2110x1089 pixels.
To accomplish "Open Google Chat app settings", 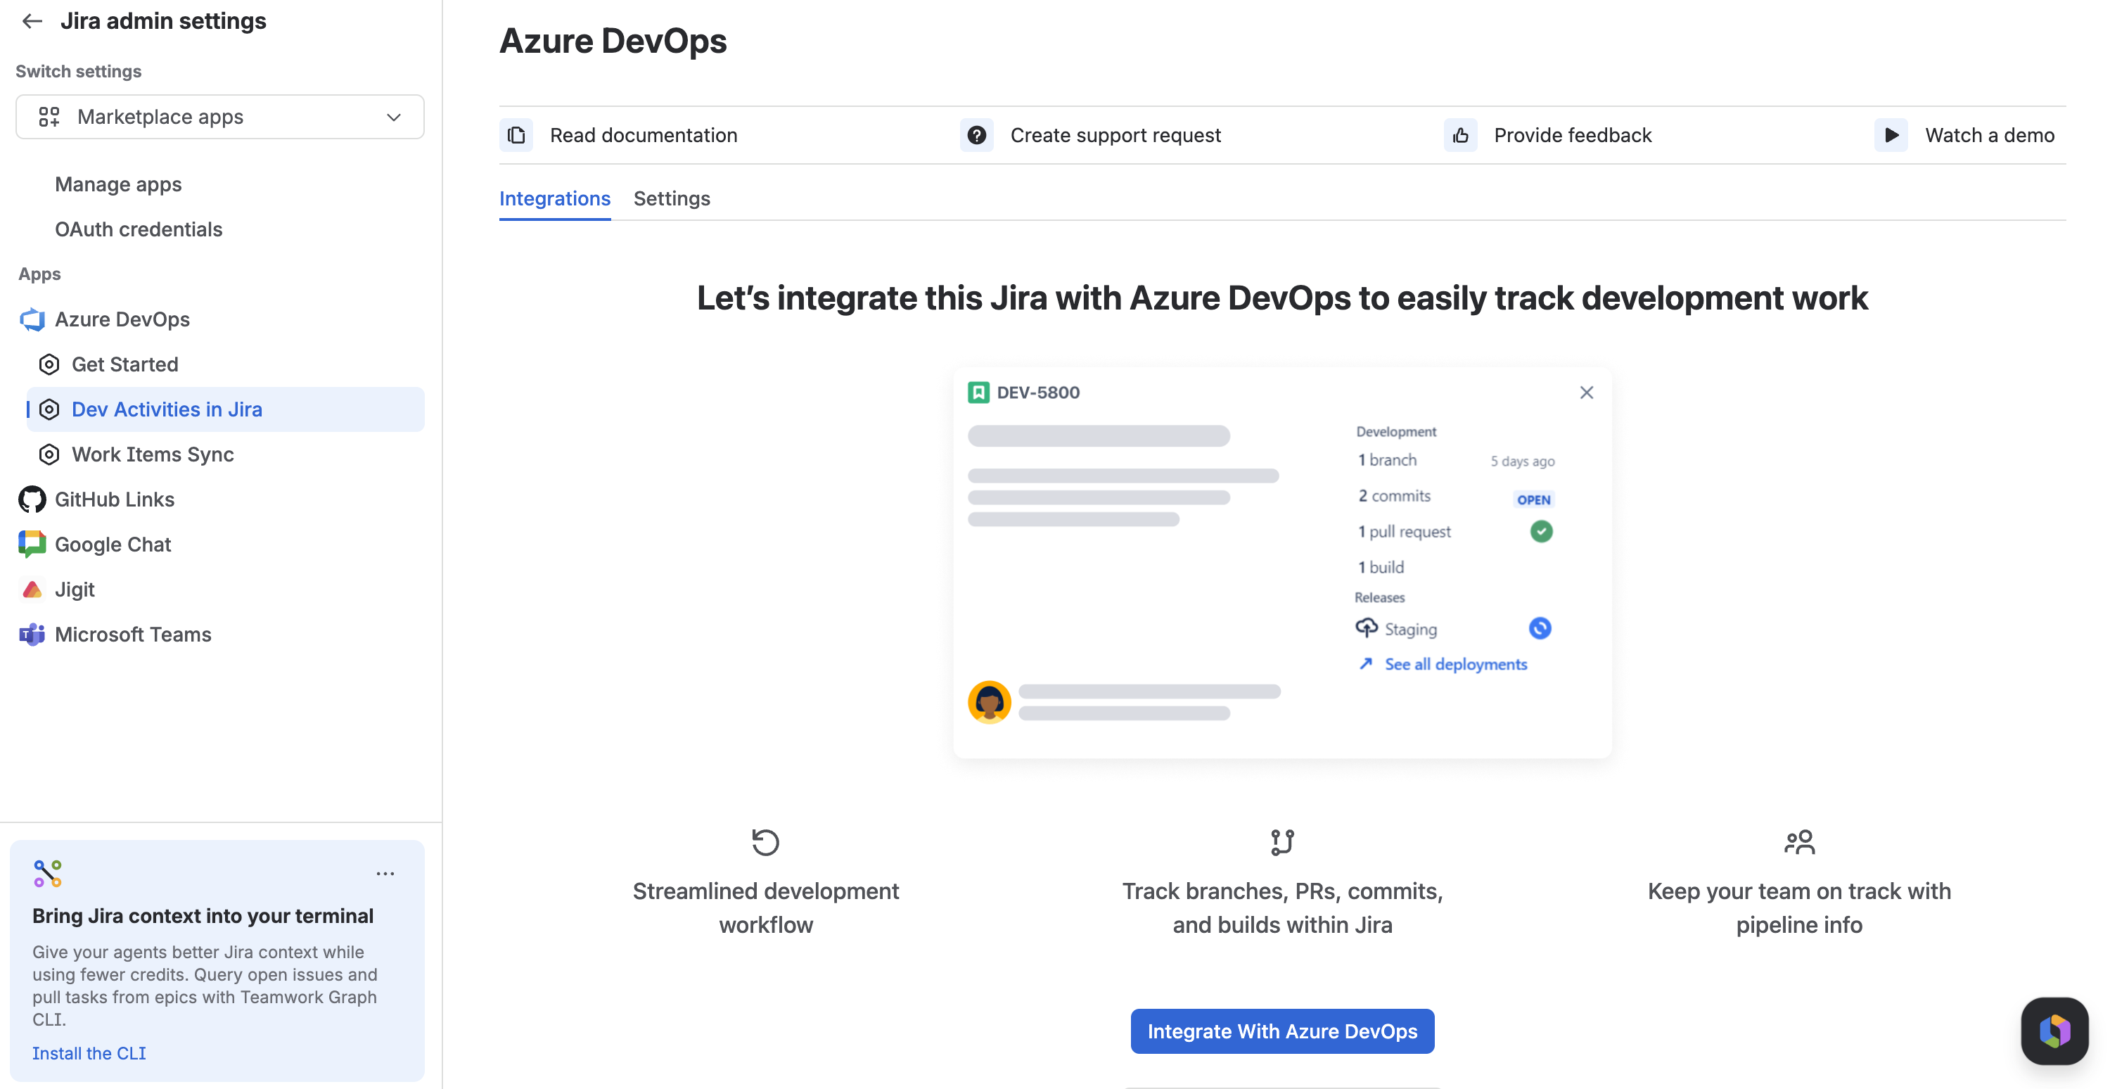I will point(113,545).
